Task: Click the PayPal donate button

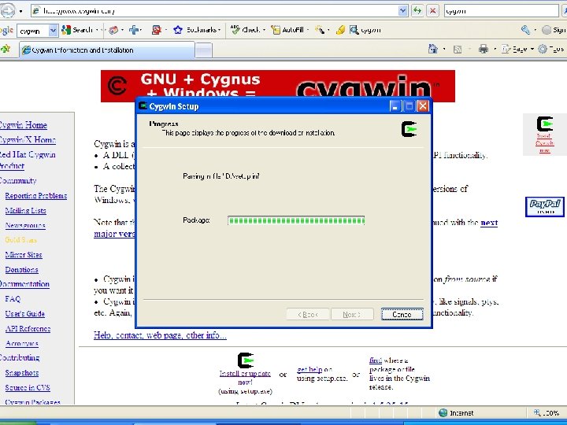Action: pyautogui.click(x=545, y=207)
